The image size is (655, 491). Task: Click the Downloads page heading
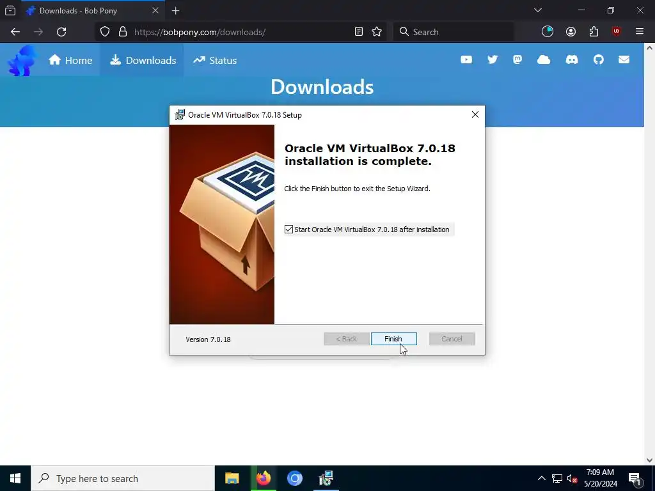coord(322,87)
